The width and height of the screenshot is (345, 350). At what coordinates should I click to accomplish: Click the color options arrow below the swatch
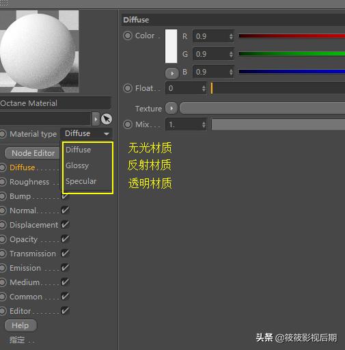click(x=172, y=73)
